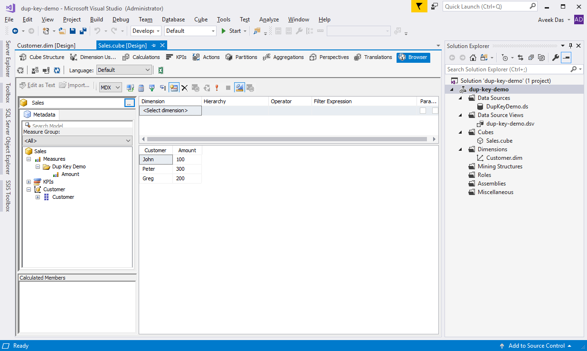This screenshot has width=587, height=351.
Task: Click the Analyze in Excel icon
Action: click(161, 70)
